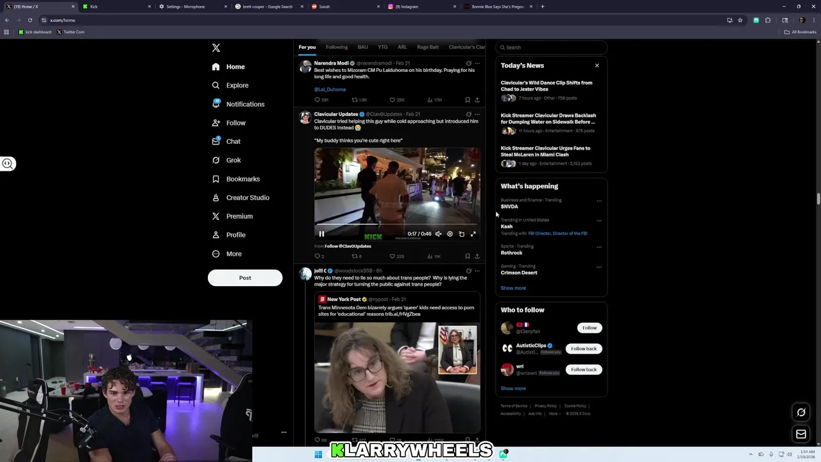
Task: Open Chat from the sidebar
Action: pos(226,141)
